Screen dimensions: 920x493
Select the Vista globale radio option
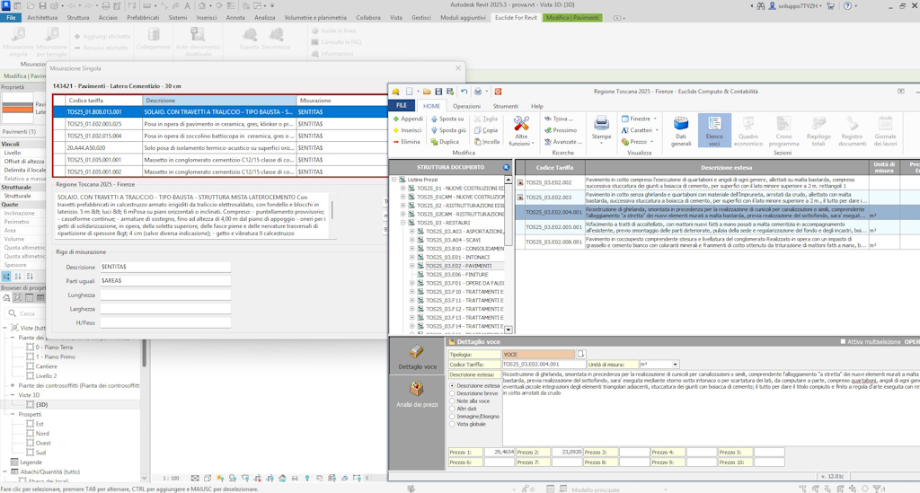tap(452, 424)
